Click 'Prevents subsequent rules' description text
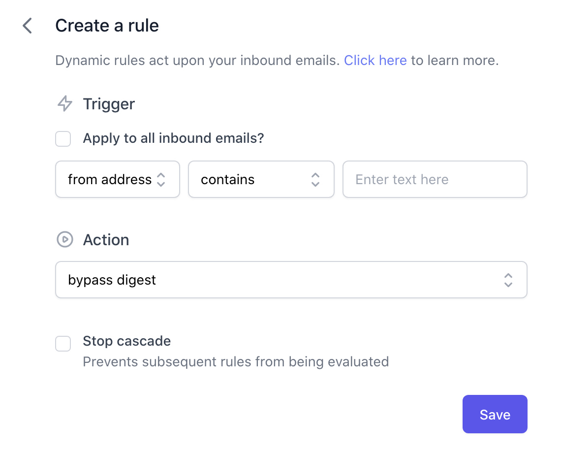 (x=236, y=362)
